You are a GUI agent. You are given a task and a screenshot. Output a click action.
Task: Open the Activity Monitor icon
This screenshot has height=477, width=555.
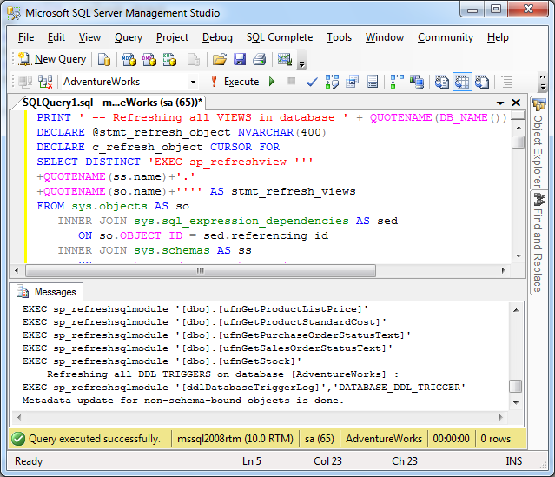(x=285, y=59)
